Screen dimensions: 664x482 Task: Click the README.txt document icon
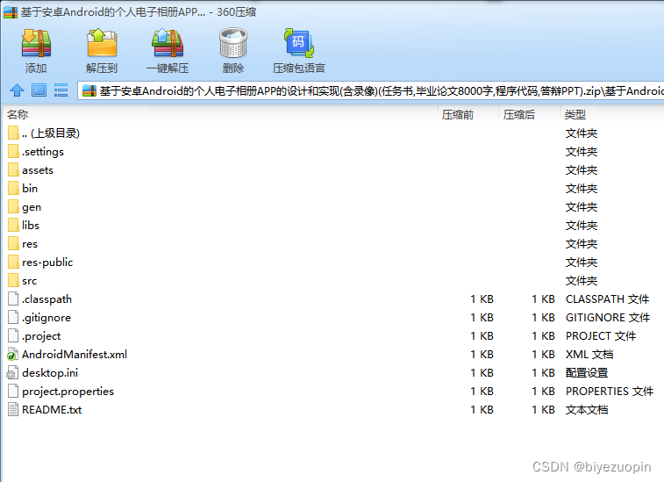coord(13,409)
